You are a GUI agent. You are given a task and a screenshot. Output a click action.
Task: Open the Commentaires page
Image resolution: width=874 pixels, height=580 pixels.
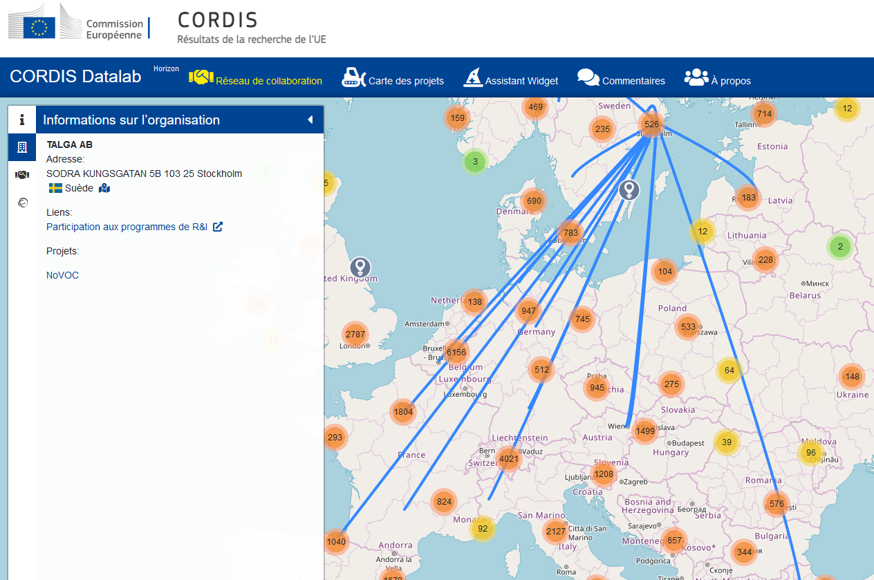(x=621, y=80)
